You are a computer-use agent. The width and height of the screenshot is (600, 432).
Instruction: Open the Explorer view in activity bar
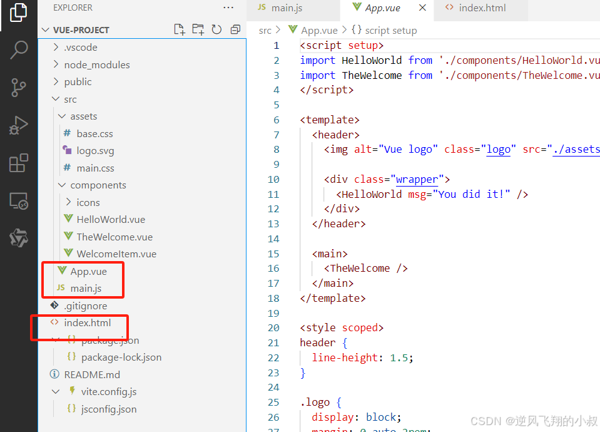point(18,13)
